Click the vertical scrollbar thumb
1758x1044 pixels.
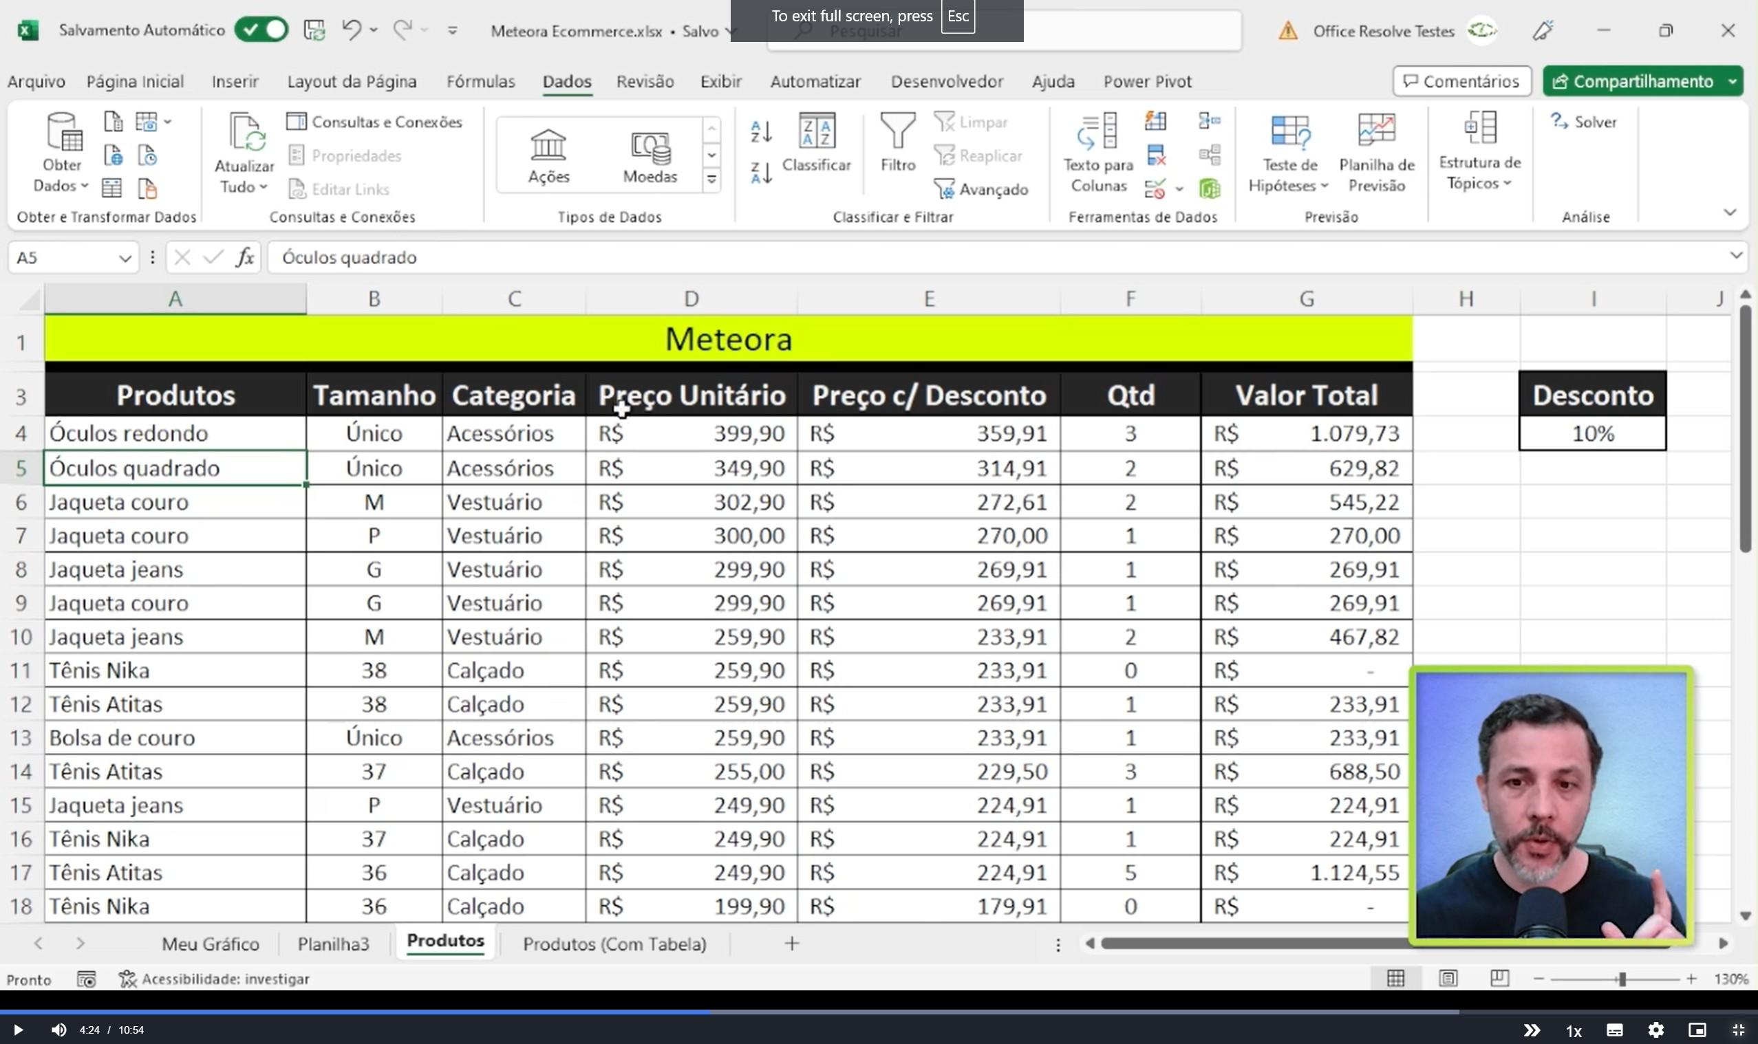[x=1746, y=428]
